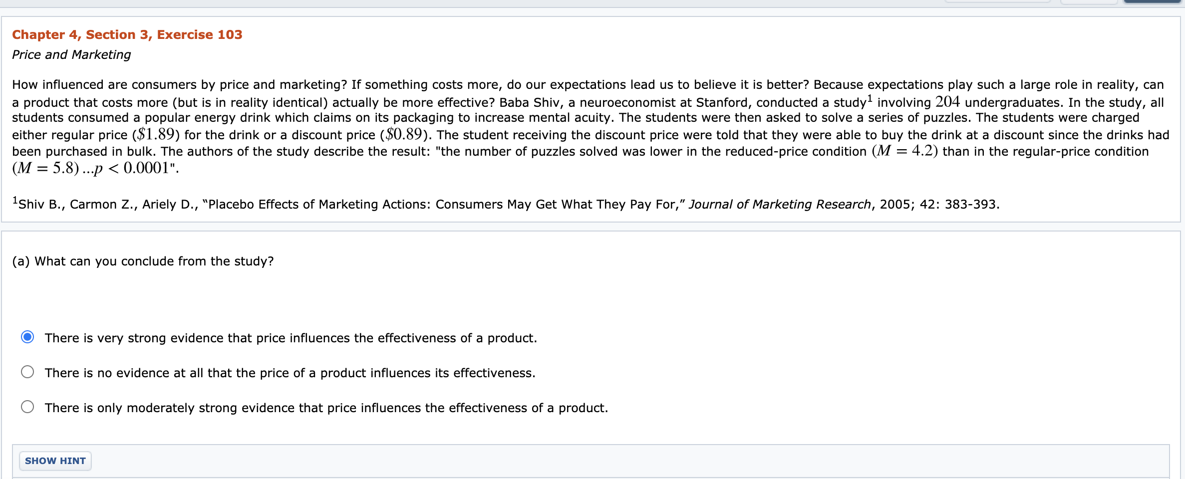Click the '$0.89' discount price value
The height and width of the screenshot is (479, 1185).
tap(404, 135)
